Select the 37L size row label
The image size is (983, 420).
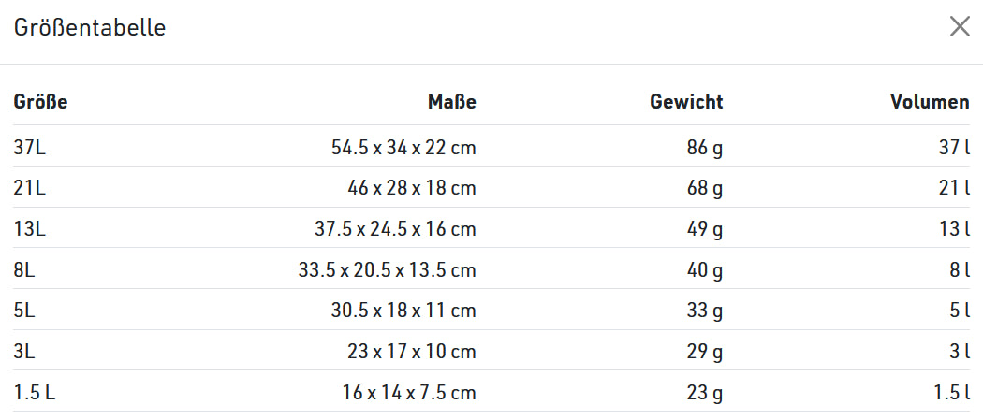pyautogui.click(x=29, y=147)
